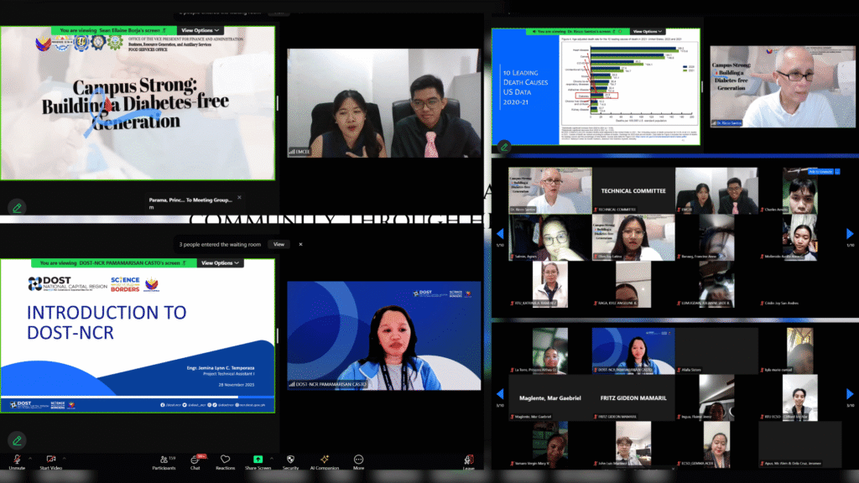Unmute the microphone
Image resolution: width=859 pixels, height=483 pixels.
[x=16, y=460]
